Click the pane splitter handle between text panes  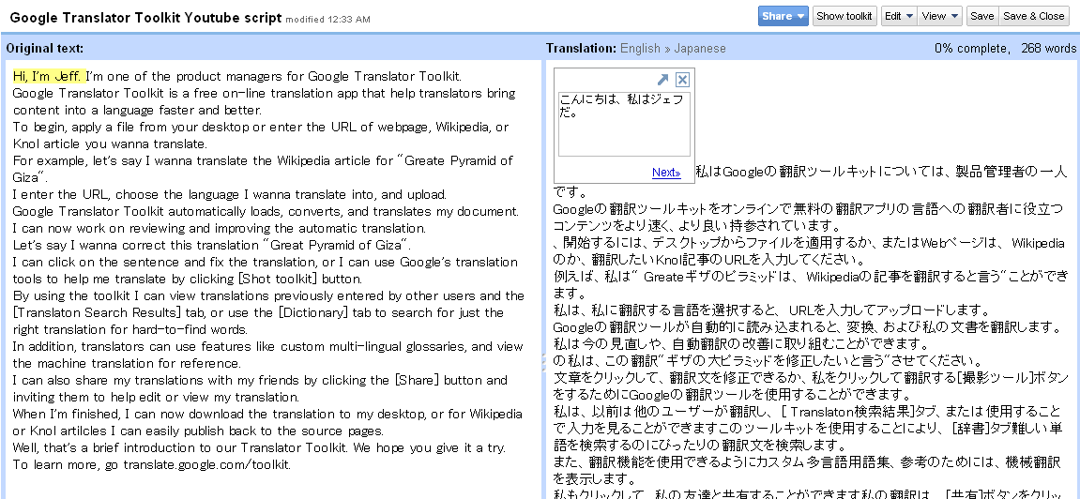point(543,361)
